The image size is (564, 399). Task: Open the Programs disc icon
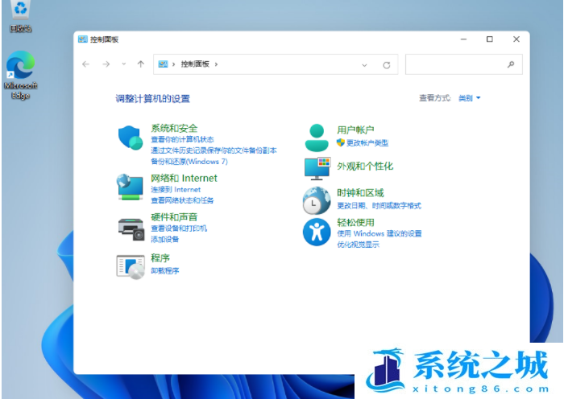(x=131, y=267)
